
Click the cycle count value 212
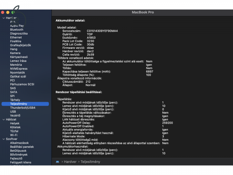[x=88, y=82]
